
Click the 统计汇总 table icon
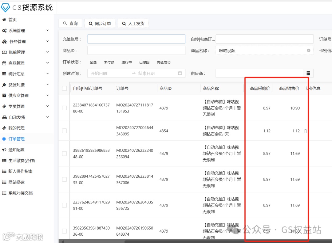pyautogui.click(x=4, y=74)
